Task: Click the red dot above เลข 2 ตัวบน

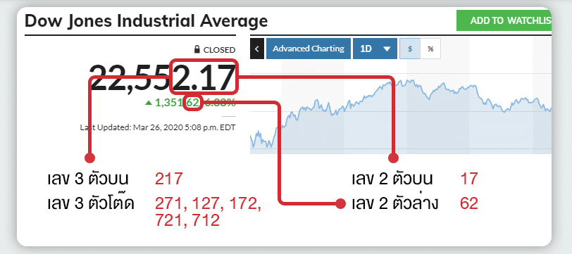Action: 393,158
